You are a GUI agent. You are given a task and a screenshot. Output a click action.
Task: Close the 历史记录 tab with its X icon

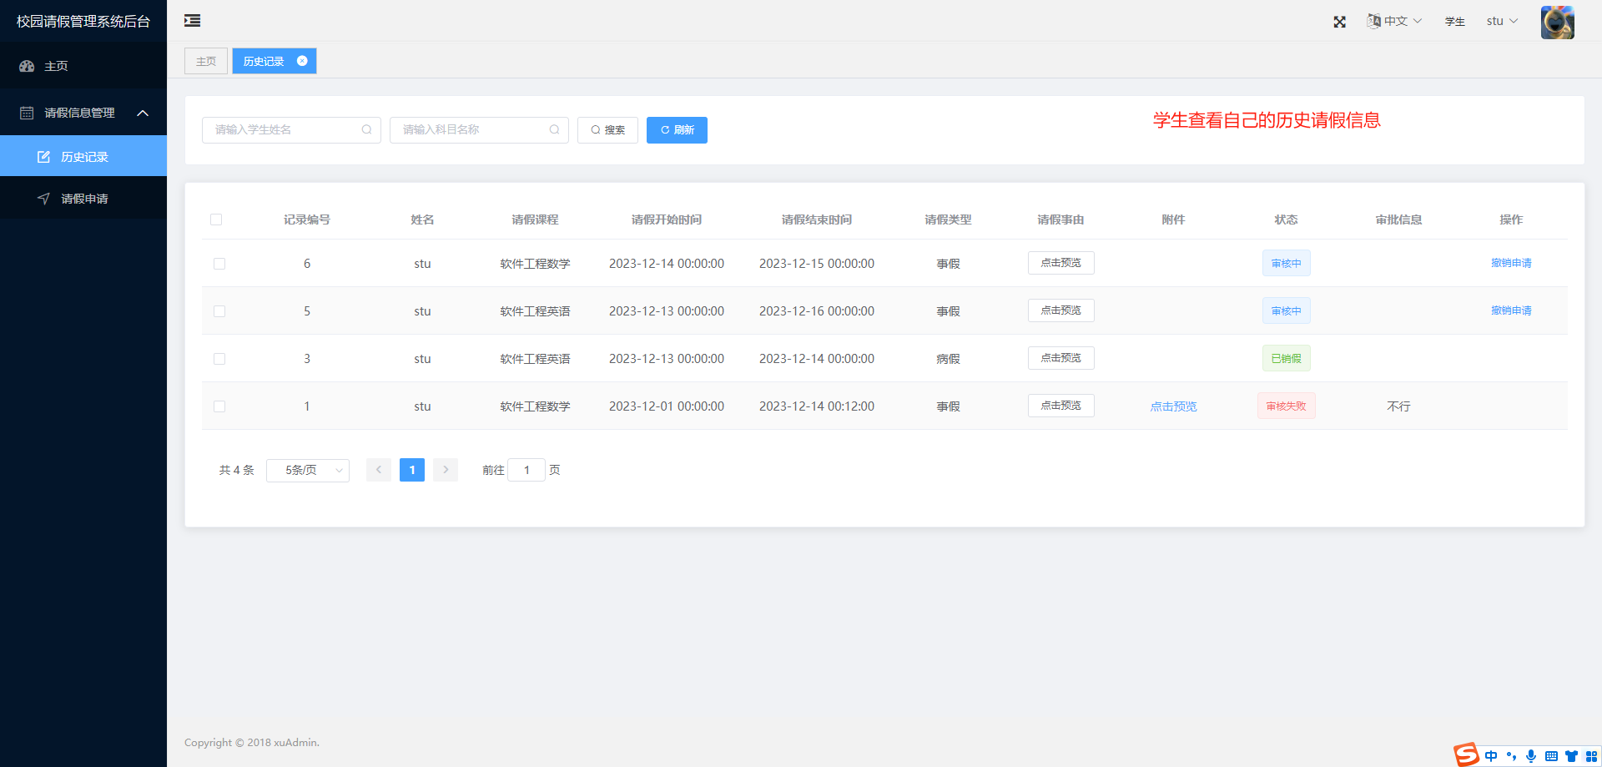(302, 61)
